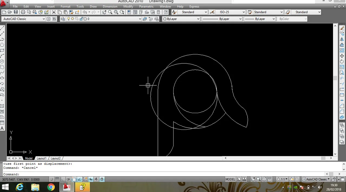Select the Polygon draw tool
The image size is (346, 192).
(2, 45)
